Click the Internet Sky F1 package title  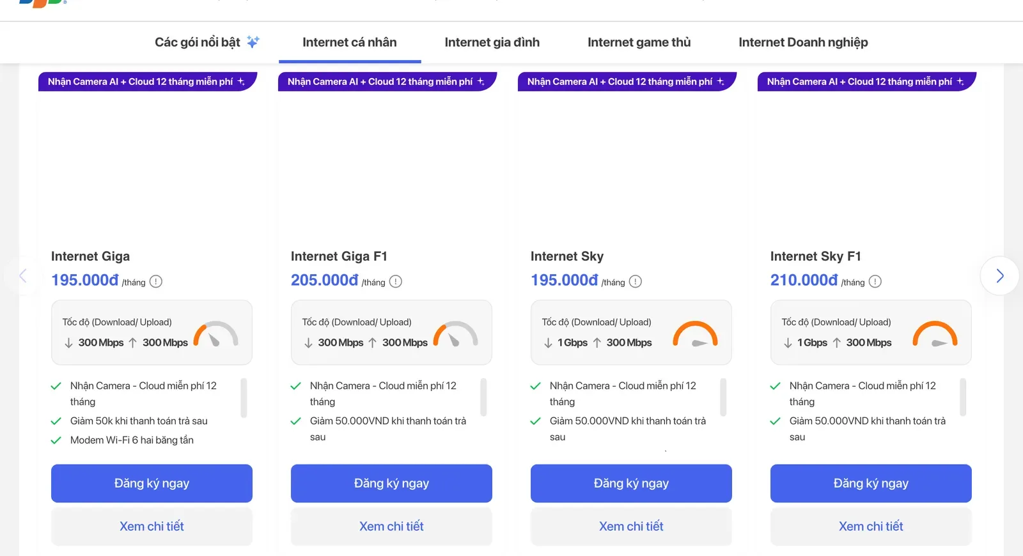coord(816,256)
